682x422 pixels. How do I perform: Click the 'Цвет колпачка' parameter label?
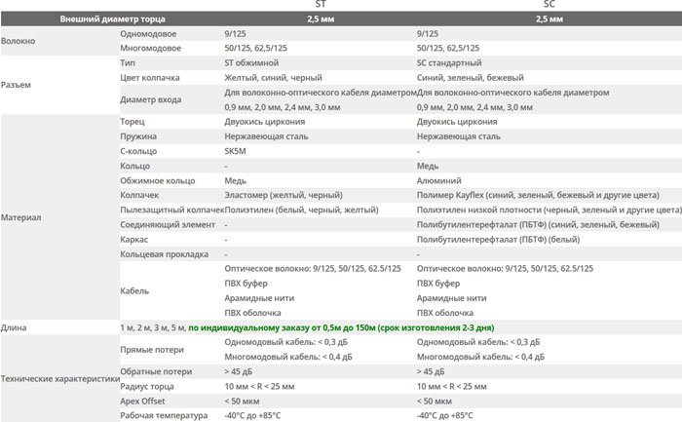(x=150, y=77)
